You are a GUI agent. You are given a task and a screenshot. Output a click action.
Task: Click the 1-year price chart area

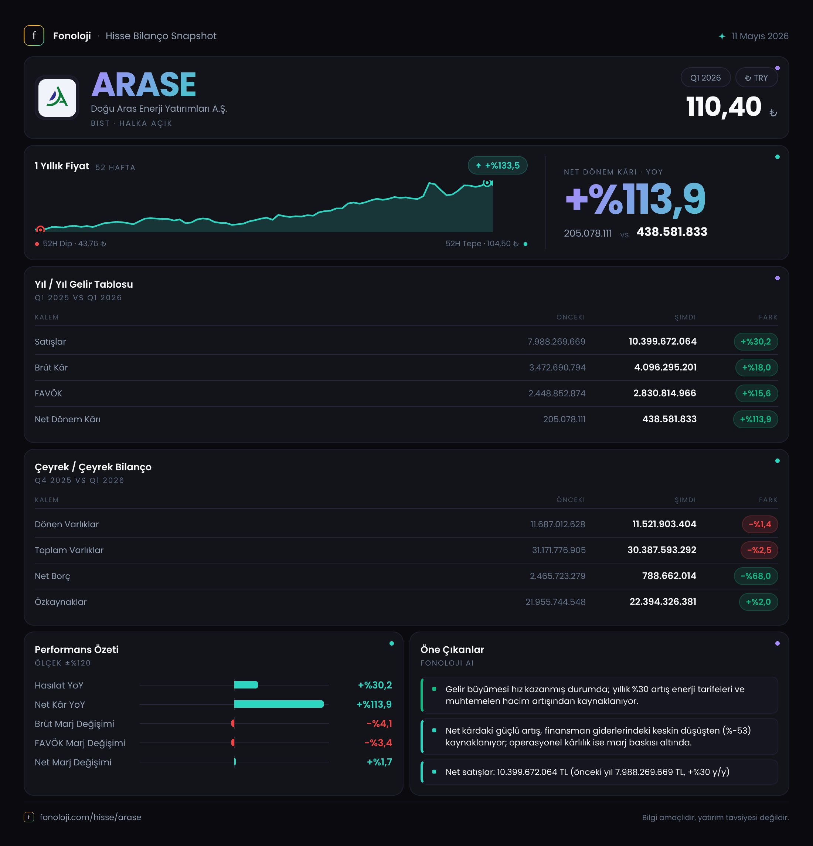[264, 206]
